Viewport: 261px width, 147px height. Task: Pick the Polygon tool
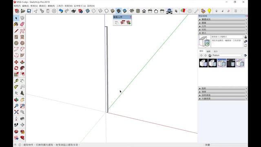point(22,43)
